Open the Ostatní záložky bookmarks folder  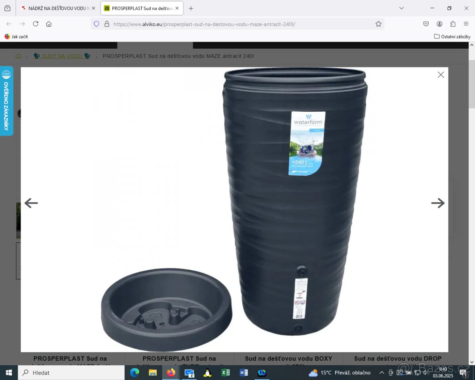(x=452, y=36)
